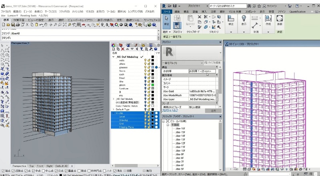The width and height of the screenshot is (320, 176).
Task: Expand the Default Type layer group
Action: (x=113, y=109)
